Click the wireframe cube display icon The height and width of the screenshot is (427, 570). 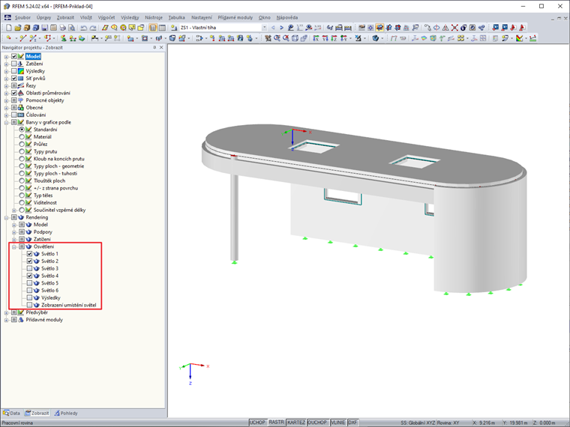(295, 38)
